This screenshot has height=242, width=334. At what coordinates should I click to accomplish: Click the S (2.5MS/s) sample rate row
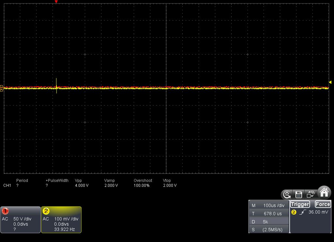pyautogui.click(x=269, y=229)
